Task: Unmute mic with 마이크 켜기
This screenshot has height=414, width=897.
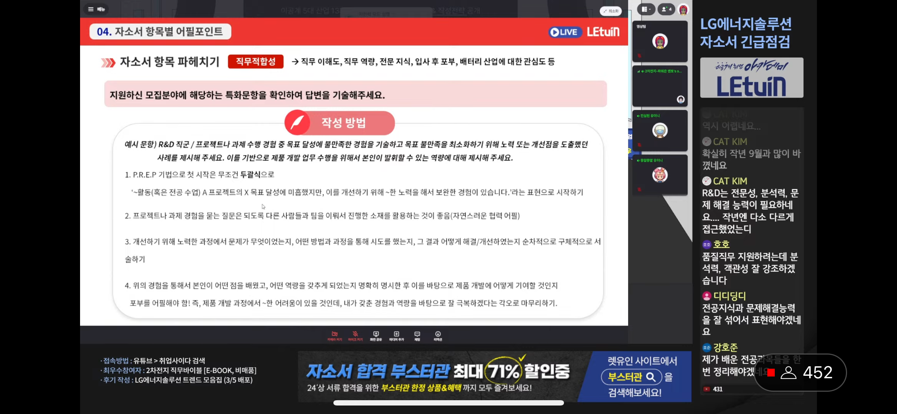Action: [355, 336]
